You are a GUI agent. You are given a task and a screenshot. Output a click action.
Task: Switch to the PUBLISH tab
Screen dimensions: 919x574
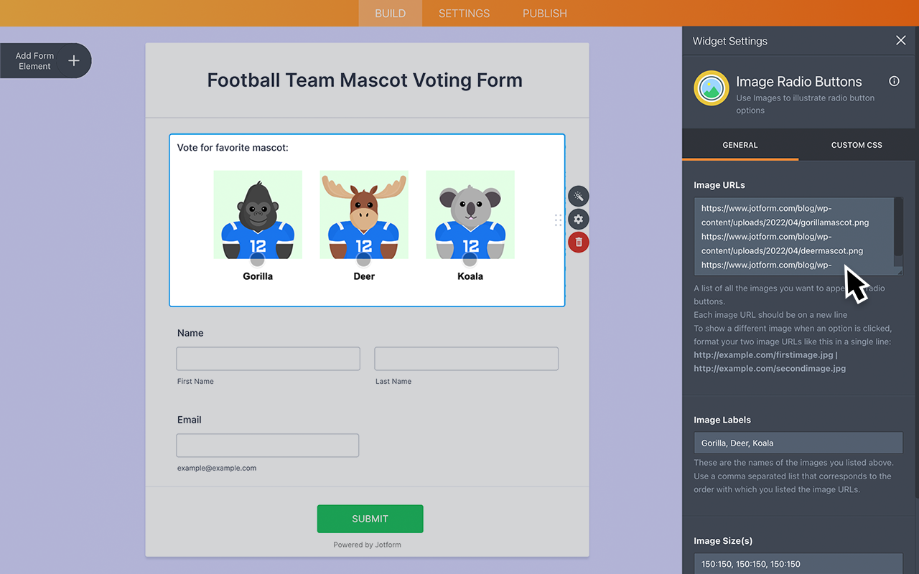(544, 13)
